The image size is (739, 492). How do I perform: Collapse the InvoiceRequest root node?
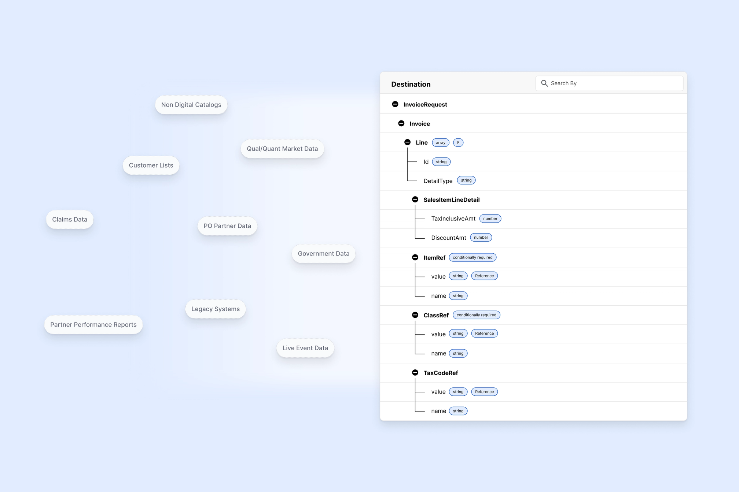(x=395, y=104)
